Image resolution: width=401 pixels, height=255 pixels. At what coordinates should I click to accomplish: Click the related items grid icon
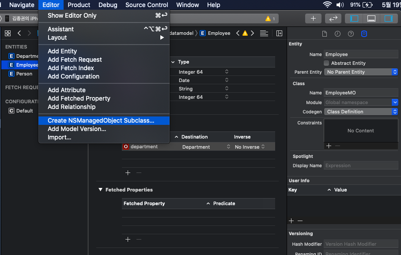pyautogui.click(x=8, y=33)
